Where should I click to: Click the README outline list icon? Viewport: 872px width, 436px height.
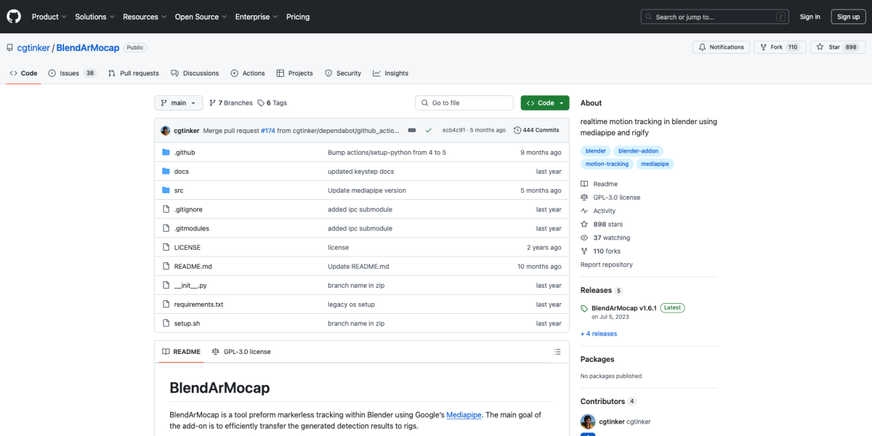point(557,352)
